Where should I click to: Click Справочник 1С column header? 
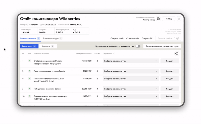click(x=109, y=53)
